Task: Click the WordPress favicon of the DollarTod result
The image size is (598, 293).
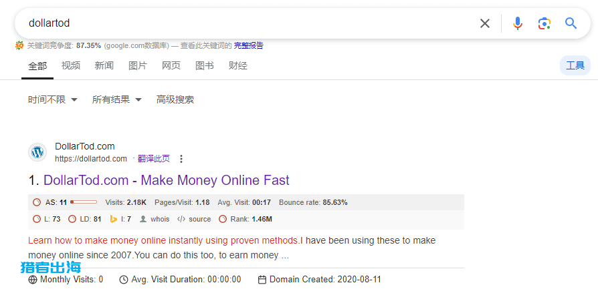Action: (37, 153)
